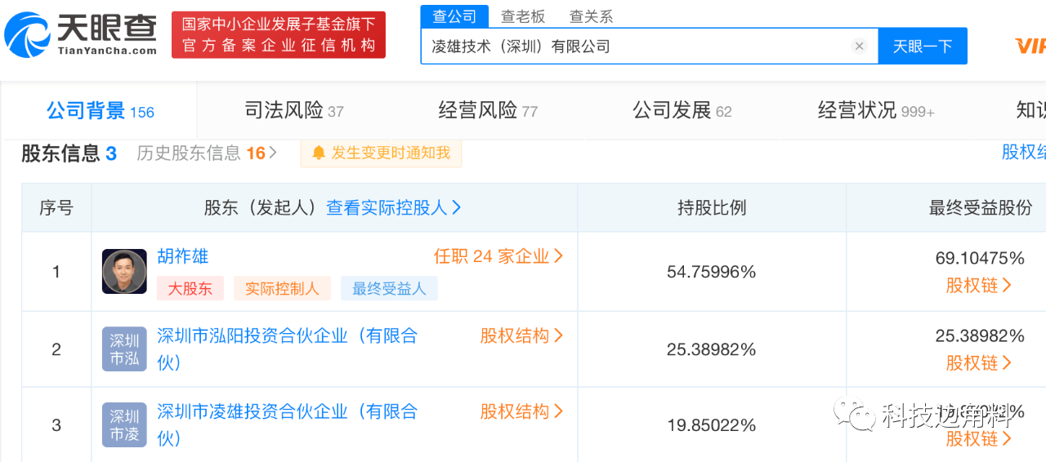Image resolution: width=1046 pixels, height=462 pixels.
Task: Expand 股权结构 for 深圳市泓阳投资
Action: tap(521, 336)
